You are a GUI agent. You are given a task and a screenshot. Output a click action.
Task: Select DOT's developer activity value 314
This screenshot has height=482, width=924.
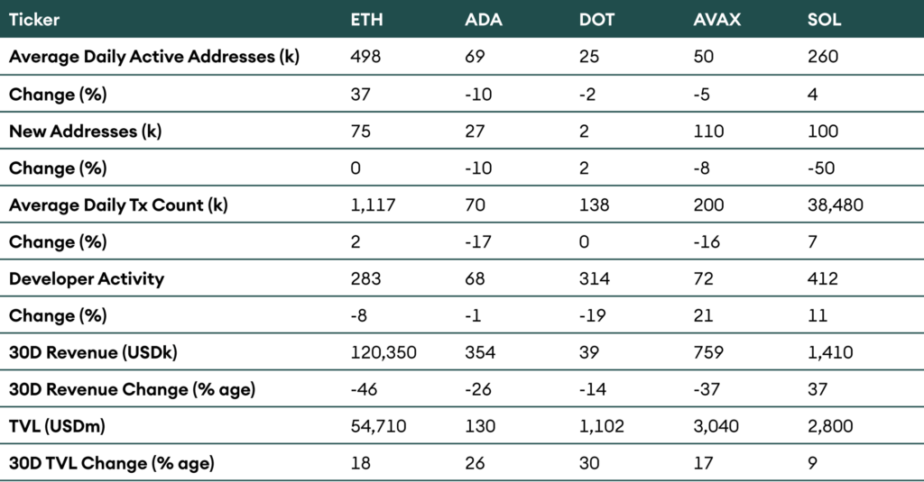595,278
